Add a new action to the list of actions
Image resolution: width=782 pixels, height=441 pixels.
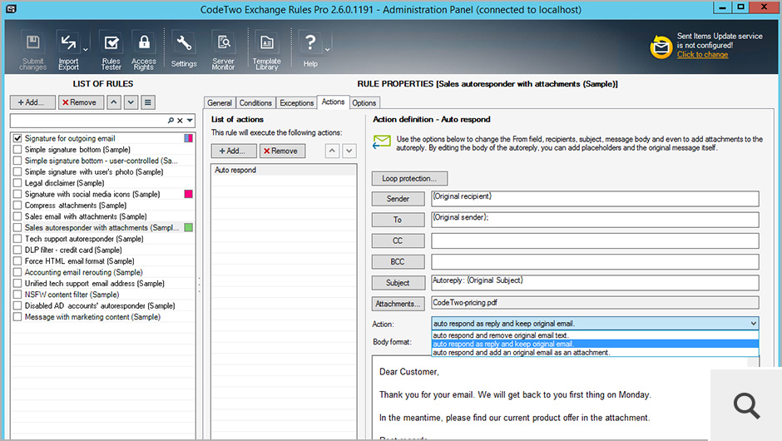click(234, 151)
